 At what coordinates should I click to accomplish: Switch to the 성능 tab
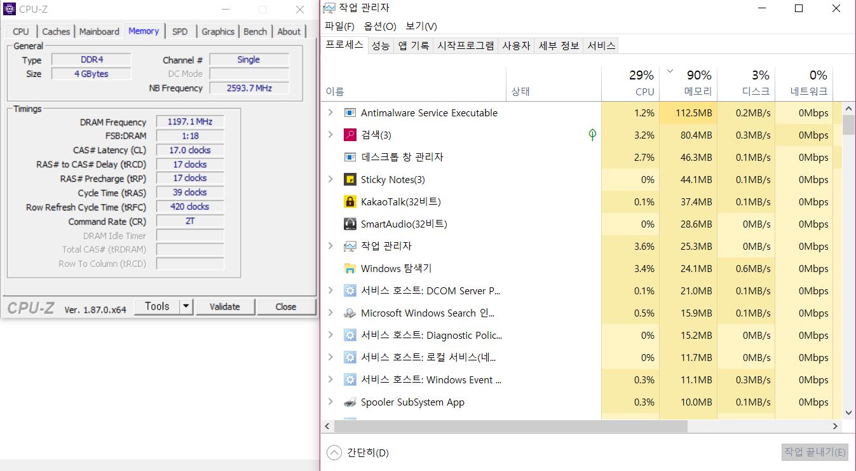tap(381, 46)
